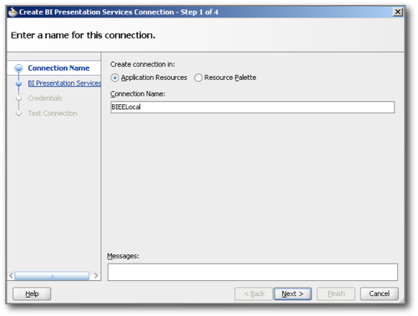Click the Test Connection step circle marker
This screenshot has height=316, width=418.
coord(18,113)
